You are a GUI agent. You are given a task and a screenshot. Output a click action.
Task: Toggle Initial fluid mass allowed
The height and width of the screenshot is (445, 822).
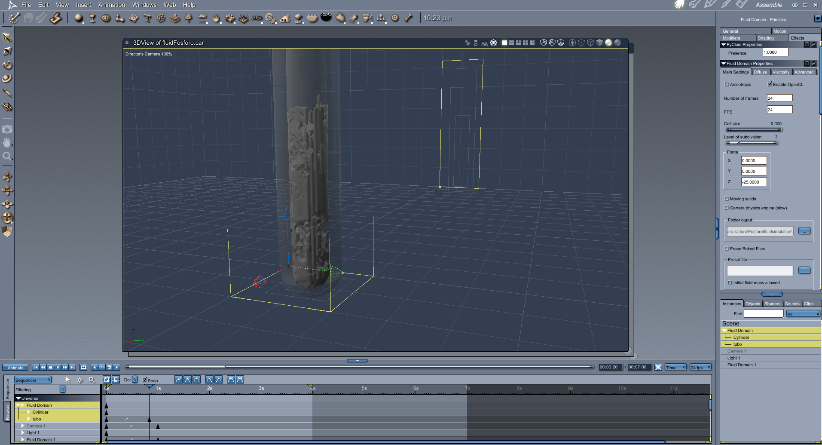pos(730,283)
